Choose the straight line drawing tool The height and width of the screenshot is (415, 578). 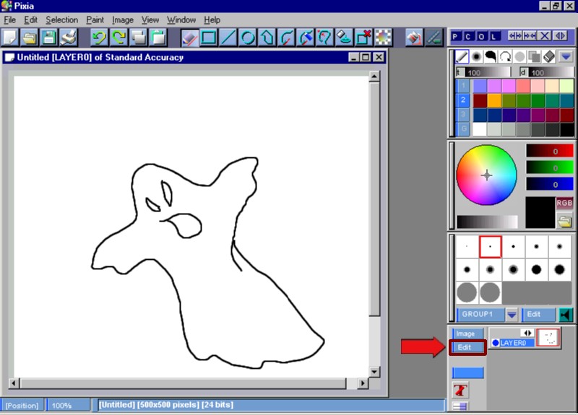point(228,37)
